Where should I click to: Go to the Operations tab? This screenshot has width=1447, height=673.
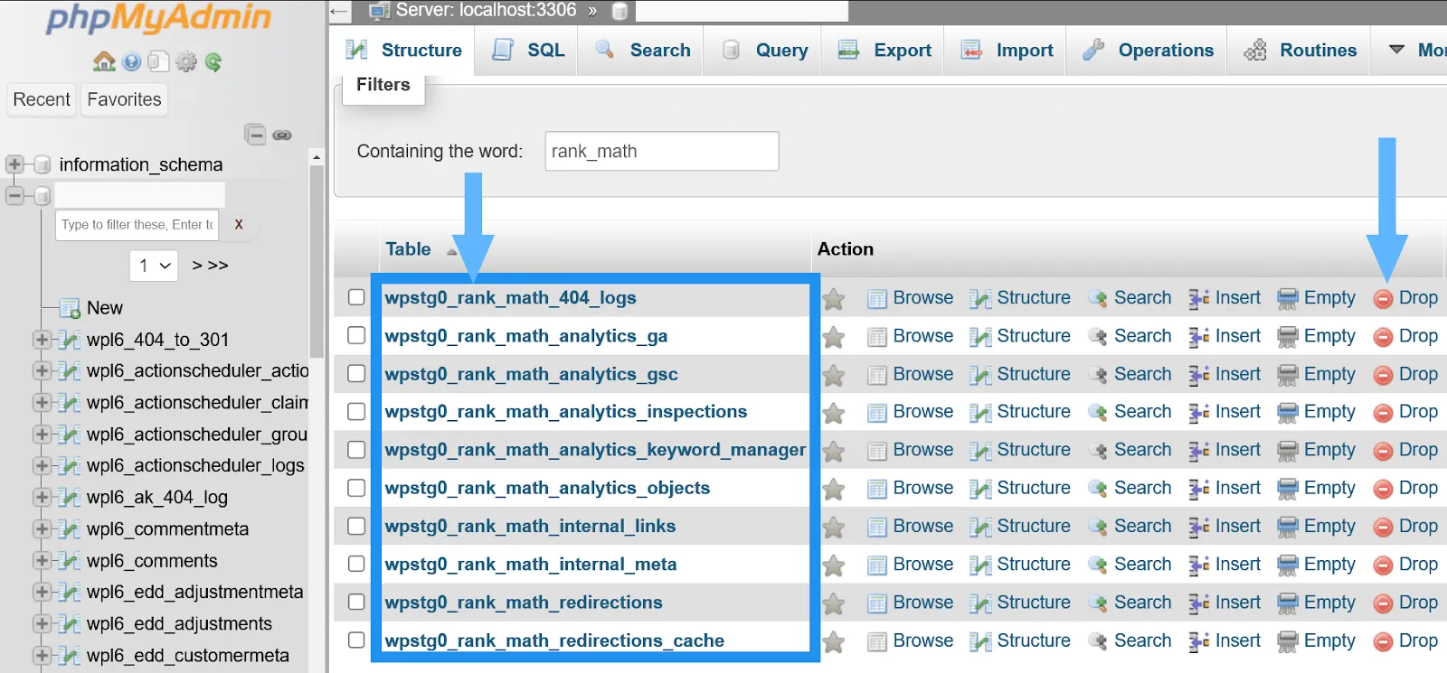coord(1148,51)
